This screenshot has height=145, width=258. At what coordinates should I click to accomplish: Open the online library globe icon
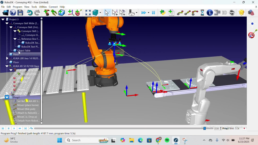(x=13, y=13)
